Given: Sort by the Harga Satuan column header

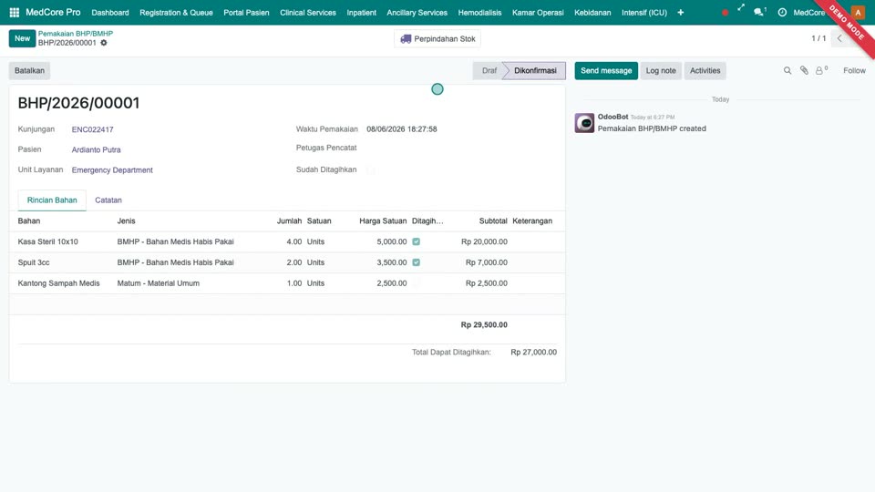Looking at the screenshot, I should click(383, 220).
